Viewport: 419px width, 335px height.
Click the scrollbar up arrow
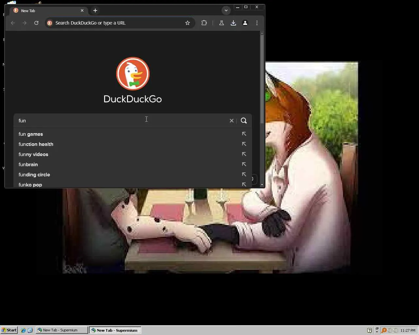click(x=262, y=33)
